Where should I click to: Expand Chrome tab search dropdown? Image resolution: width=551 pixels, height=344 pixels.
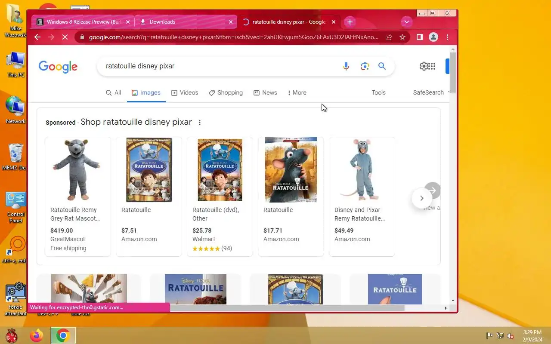click(406, 22)
